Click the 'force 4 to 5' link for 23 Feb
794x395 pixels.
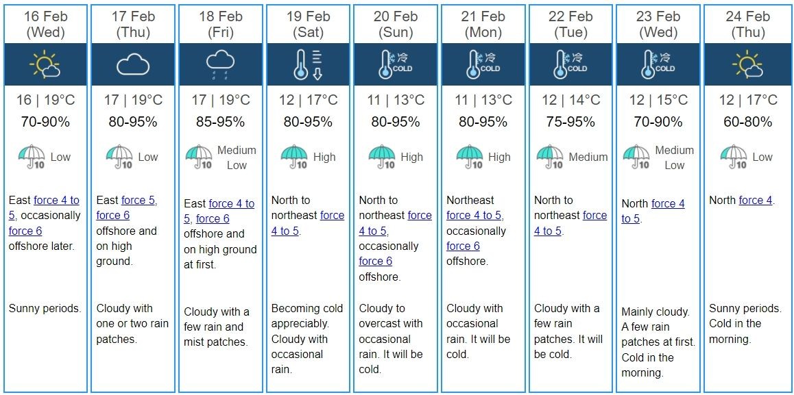pyautogui.click(x=653, y=212)
